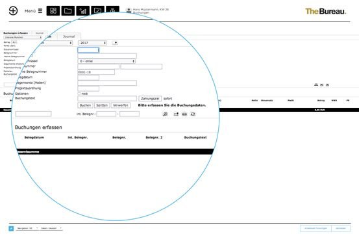This screenshot has width=359, height=234.
Task: Open the bar chart statistics icon
Action: pyautogui.click(x=82, y=11)
